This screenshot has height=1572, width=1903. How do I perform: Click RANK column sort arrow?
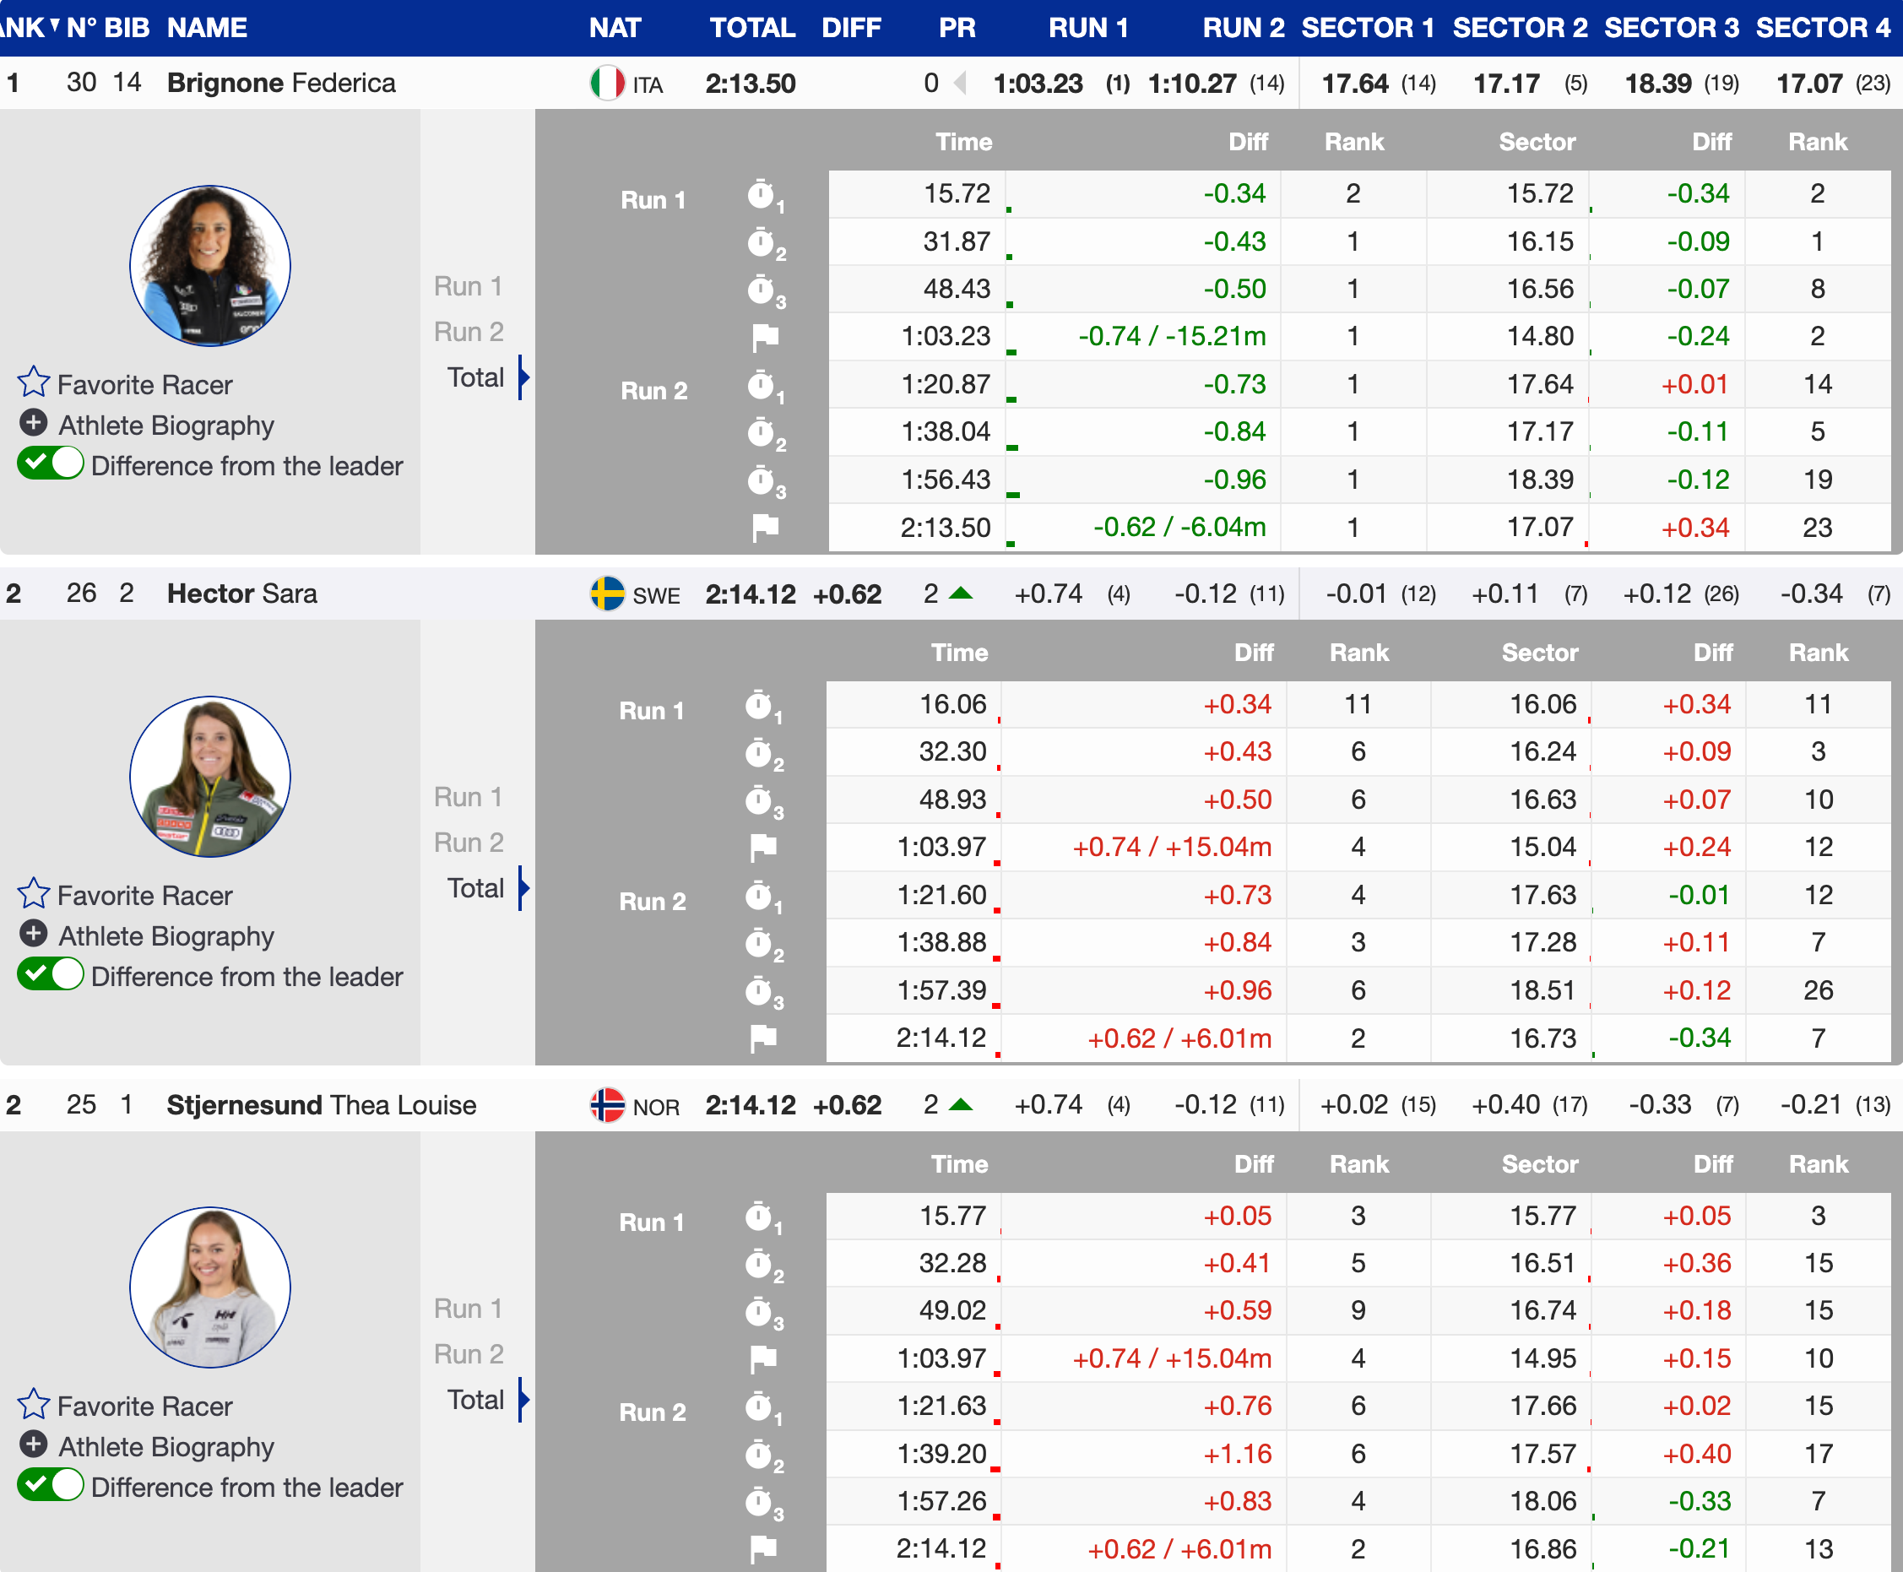[54, 24]
